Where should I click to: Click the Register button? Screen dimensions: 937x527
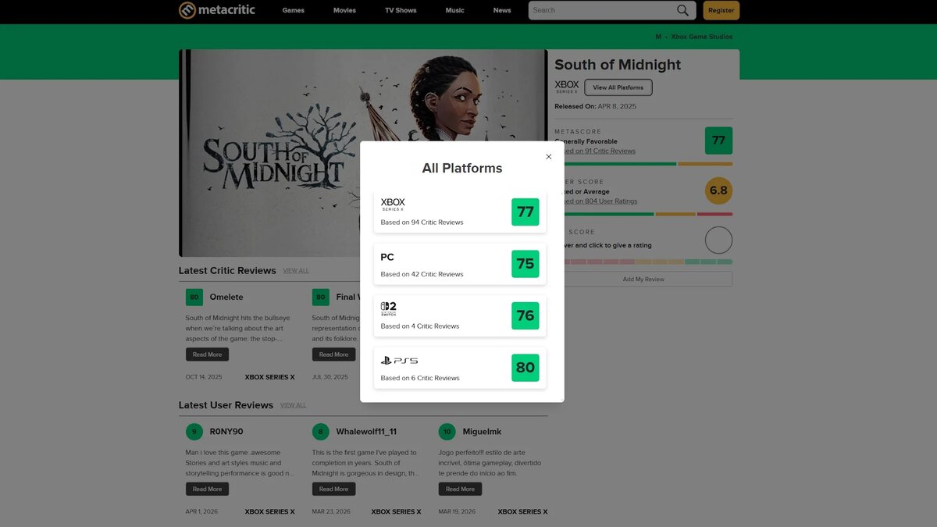[721, 10]
